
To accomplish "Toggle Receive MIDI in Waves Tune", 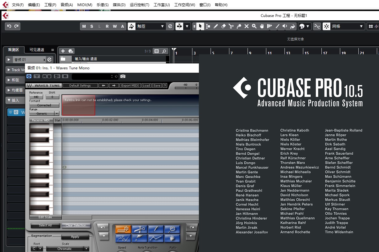I will pyautogui.click(x=41, y=120).
